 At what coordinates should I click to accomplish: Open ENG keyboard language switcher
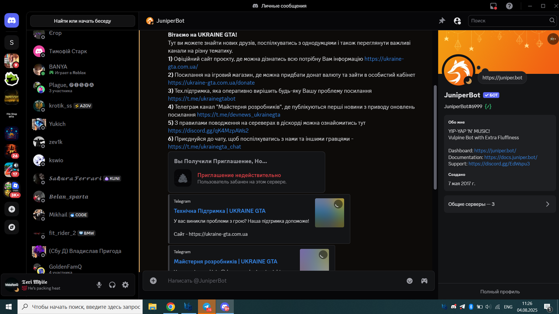pos(508,307)
